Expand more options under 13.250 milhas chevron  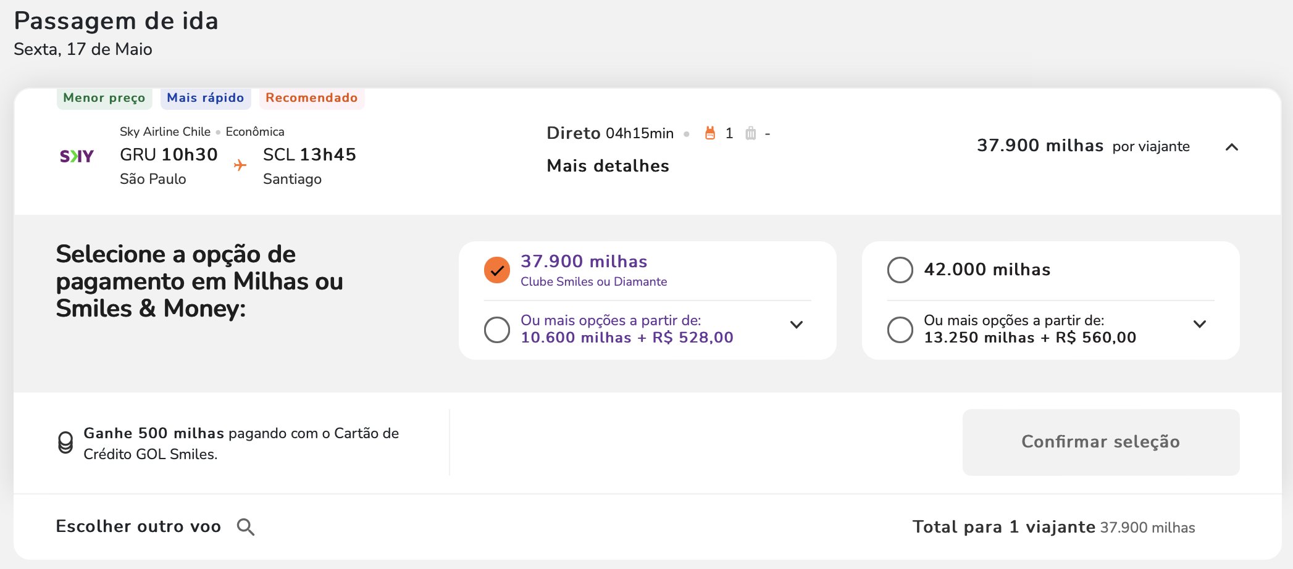point(1200,324)
